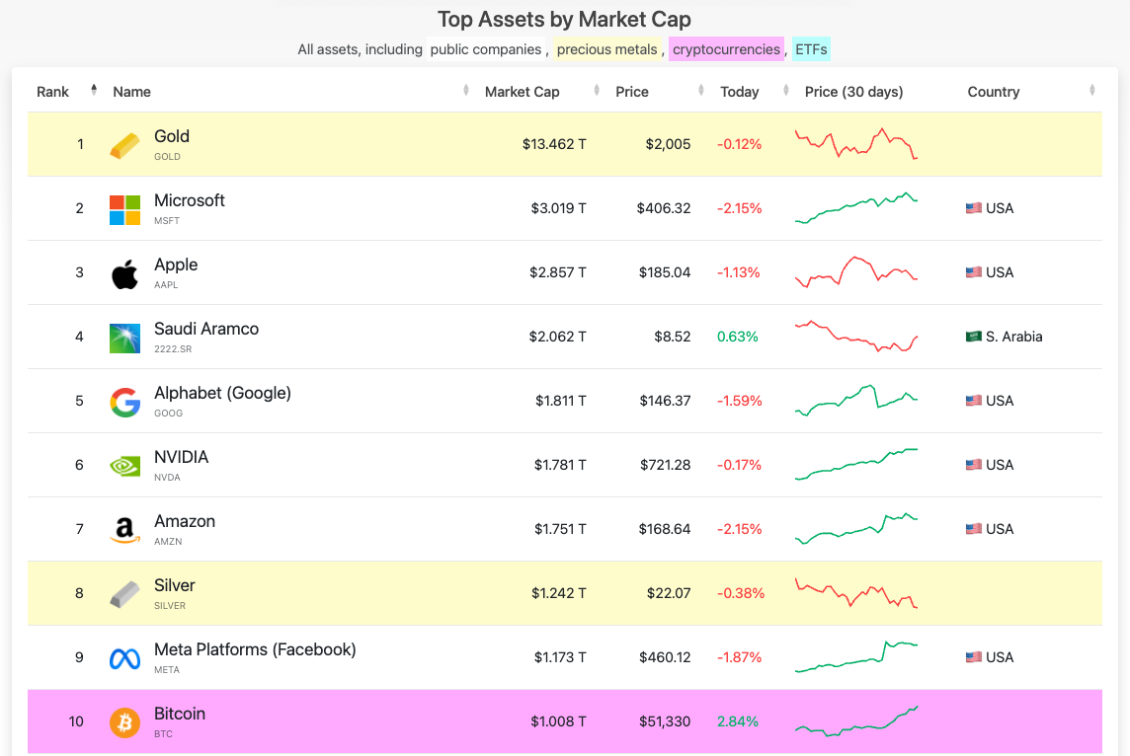Open the ETFs filter link
This screenshot has height=756, width=1130.
[811, 49]
